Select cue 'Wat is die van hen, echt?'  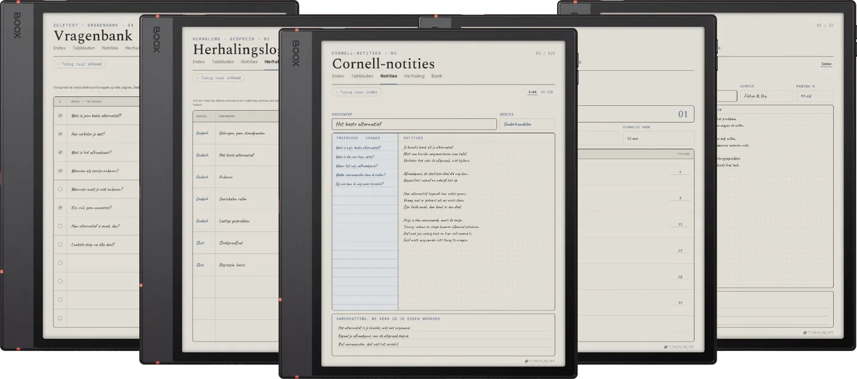pyautogui.click(x=355, y=156)
